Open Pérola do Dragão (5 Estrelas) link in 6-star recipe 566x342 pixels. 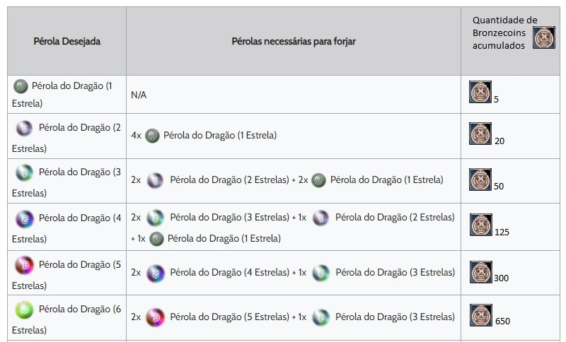pyautogui.click(x=229, y=317)
